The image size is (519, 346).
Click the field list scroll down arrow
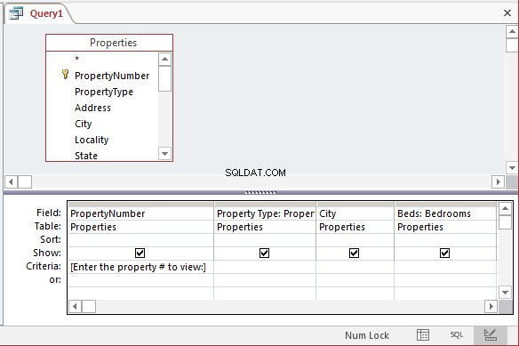pyautogui.click(x=164, y=154)
